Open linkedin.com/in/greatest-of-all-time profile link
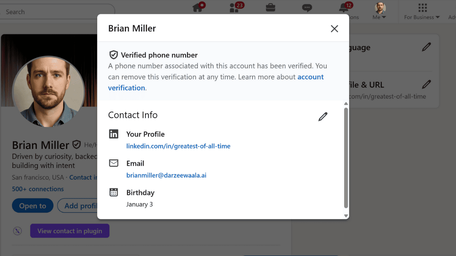This screenshot has width=456, height=256. pos(178,146)
